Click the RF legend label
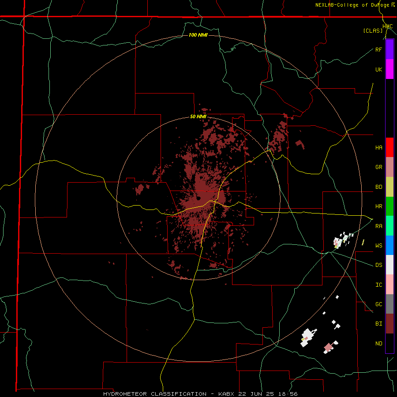The image size is (397, 397). coord(378,49)
